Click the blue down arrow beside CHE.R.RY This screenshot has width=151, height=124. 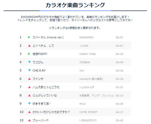[x=30, y=70]
